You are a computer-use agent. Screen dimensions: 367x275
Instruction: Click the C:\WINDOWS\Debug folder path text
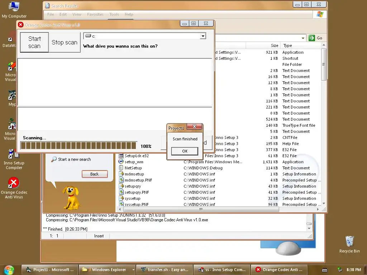[x=203, y=168]
